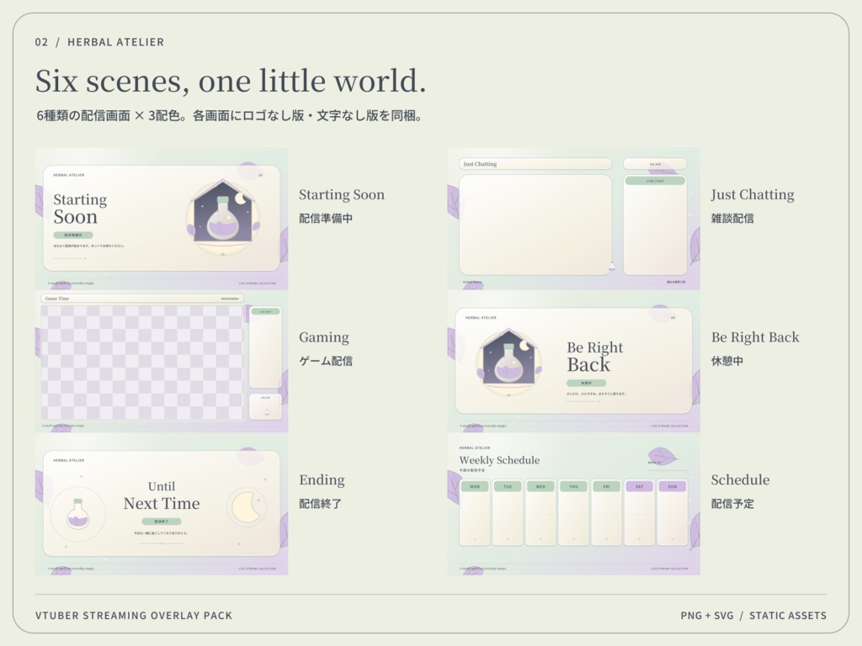This screenshot has width=862, height=646.
Task: Click the ON AIR pill in Just Chatting scene
Action: coord(655,164)
